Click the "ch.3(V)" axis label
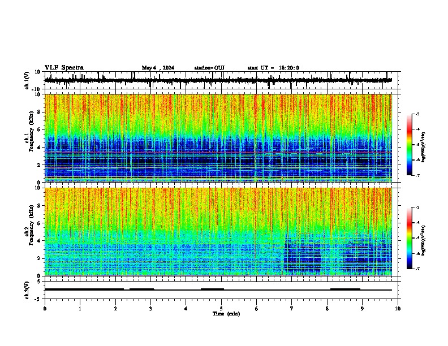Image resolution: width=448 pixels, height=346 pixels. [27, 290]
